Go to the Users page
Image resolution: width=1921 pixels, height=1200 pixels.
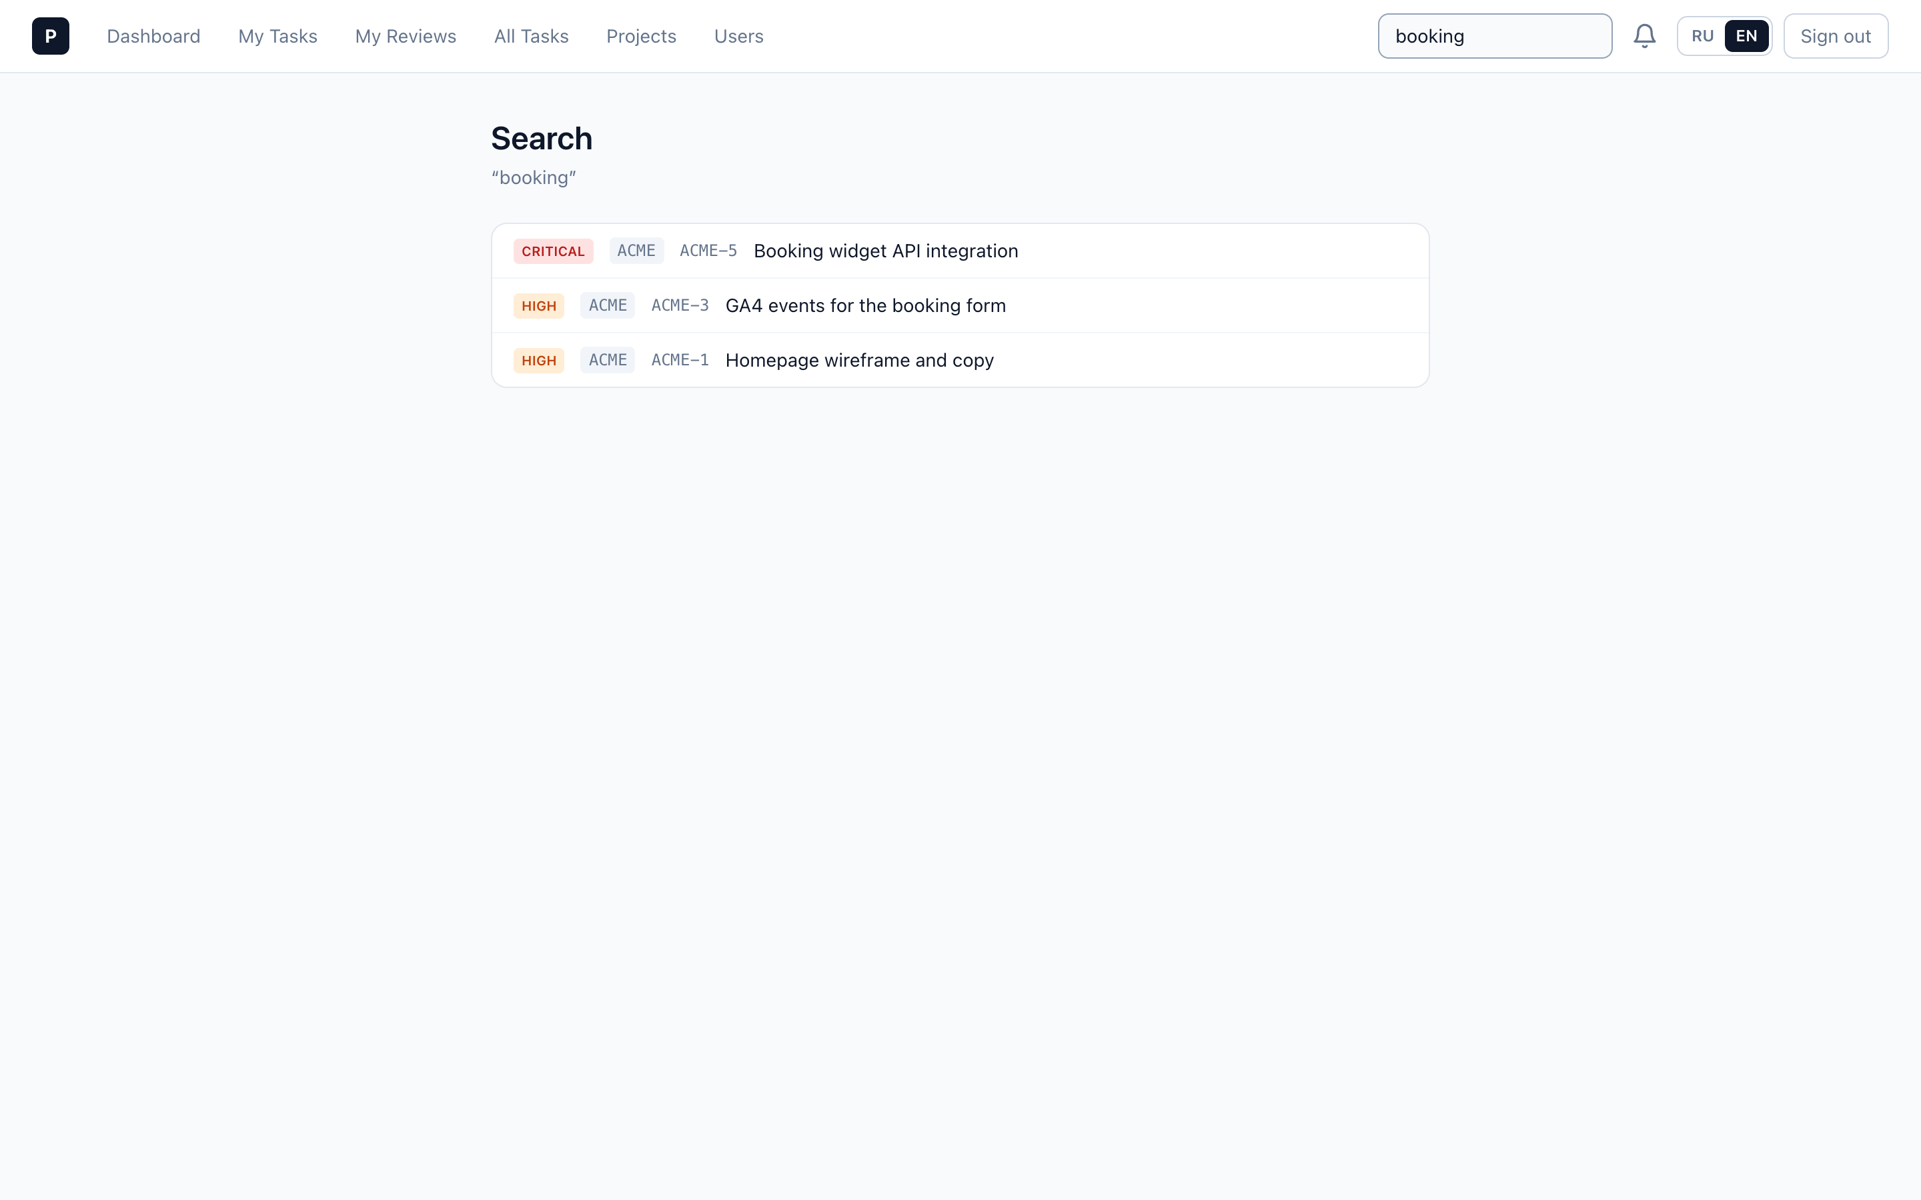(x=738, y=36)
